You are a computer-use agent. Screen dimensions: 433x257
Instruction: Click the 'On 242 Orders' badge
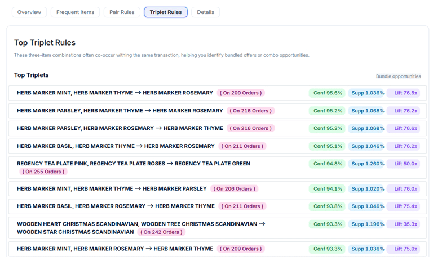pos(161,232)
